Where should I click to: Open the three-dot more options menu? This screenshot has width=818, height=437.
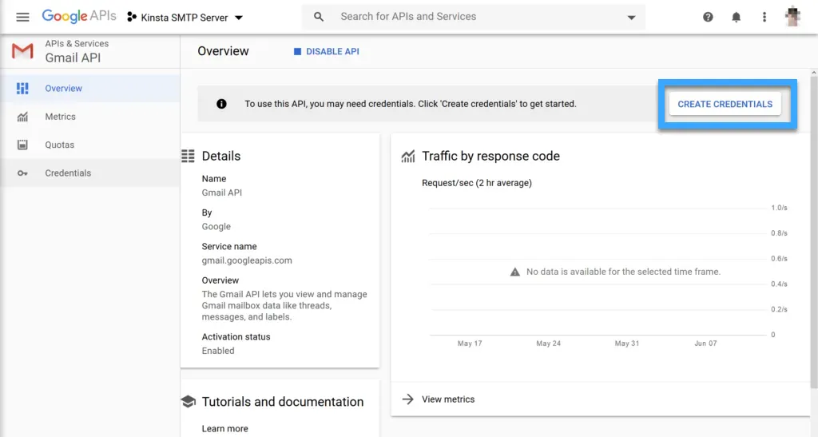coord(764,18)
